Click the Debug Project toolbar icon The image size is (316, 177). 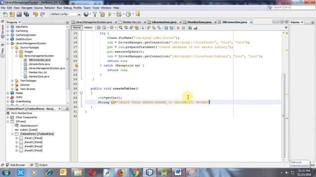point(119,14)
